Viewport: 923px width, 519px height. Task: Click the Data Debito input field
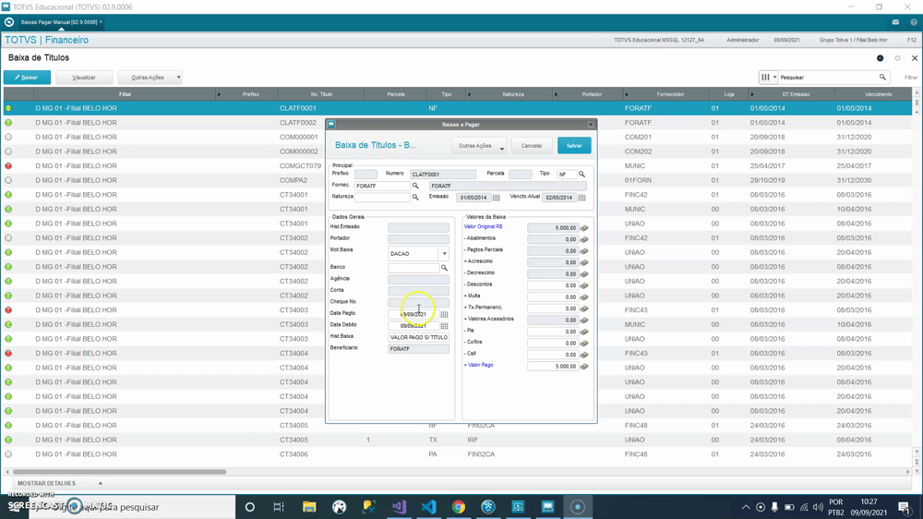click(x=414, y=326)
